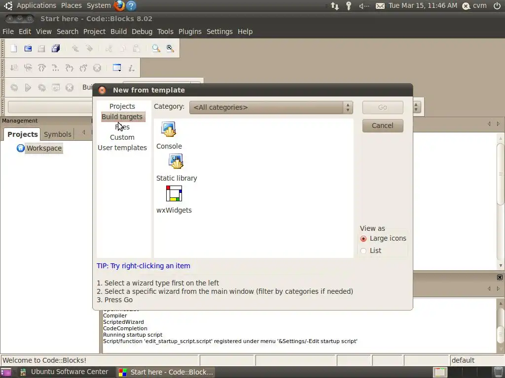Select the Console template icon
Screen dimensions: 505x378
pyautogui.click(x=169, y=129)
